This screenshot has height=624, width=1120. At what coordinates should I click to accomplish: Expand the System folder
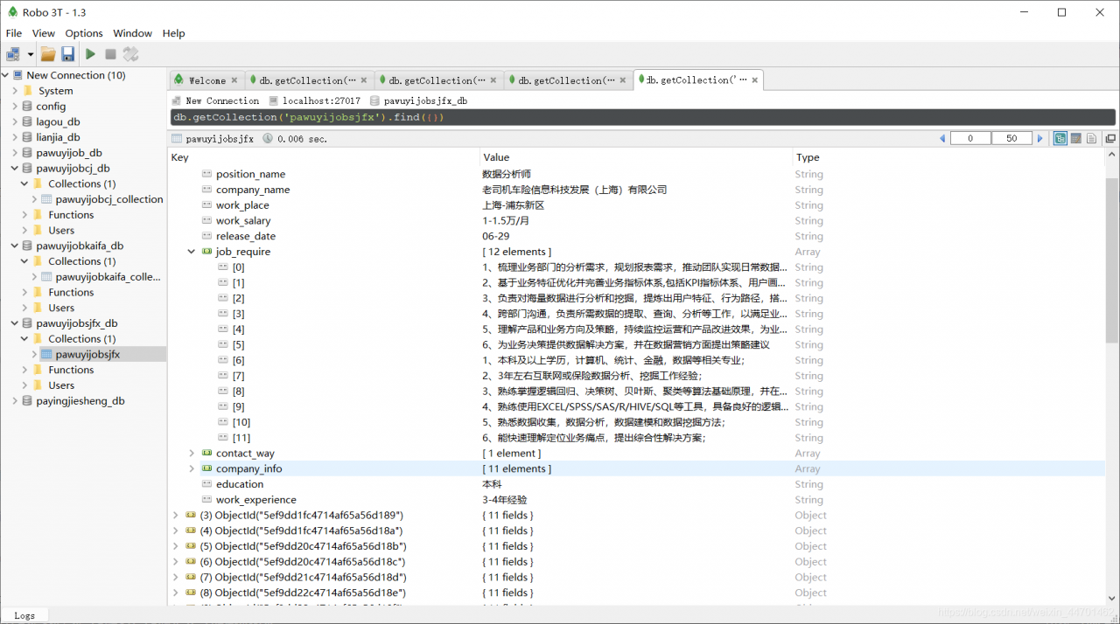pyautogui.click(x=15, y=91)
